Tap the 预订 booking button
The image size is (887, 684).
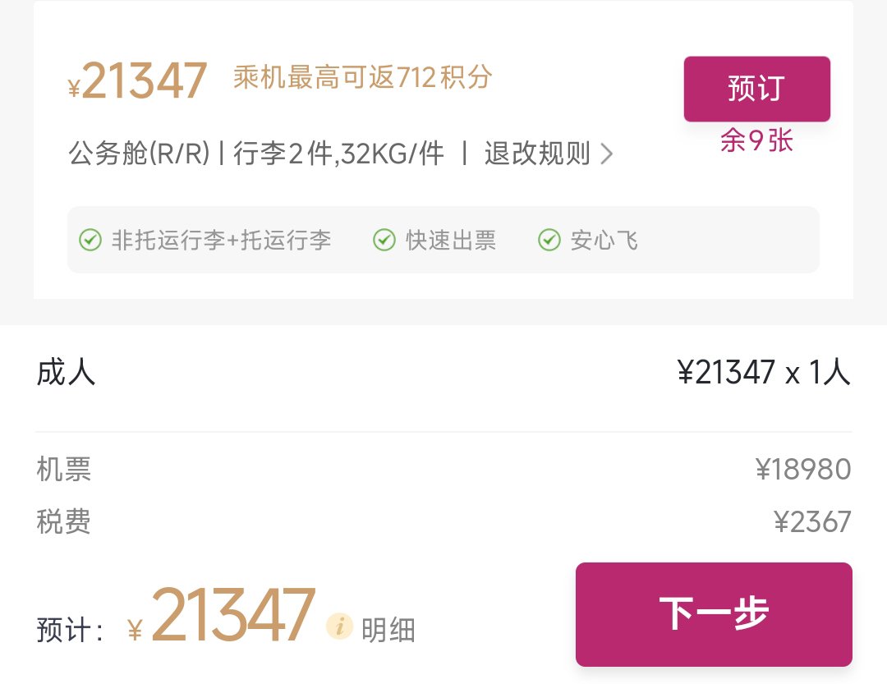tap(757, 89)
